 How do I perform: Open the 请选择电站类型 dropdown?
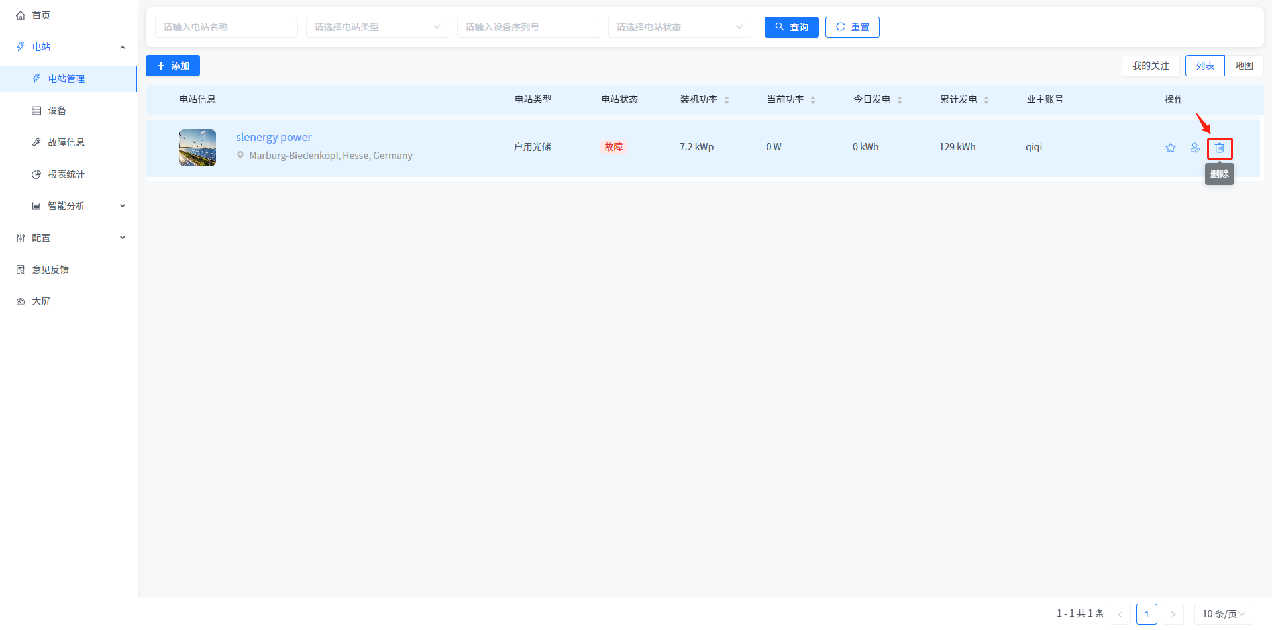point(377,27)
